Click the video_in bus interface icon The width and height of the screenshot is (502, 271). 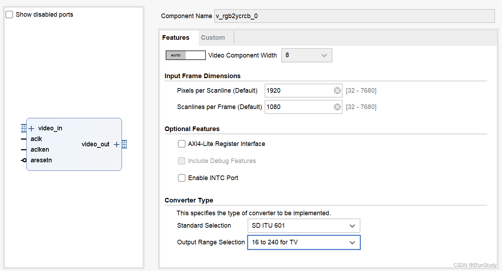[23, 128]
